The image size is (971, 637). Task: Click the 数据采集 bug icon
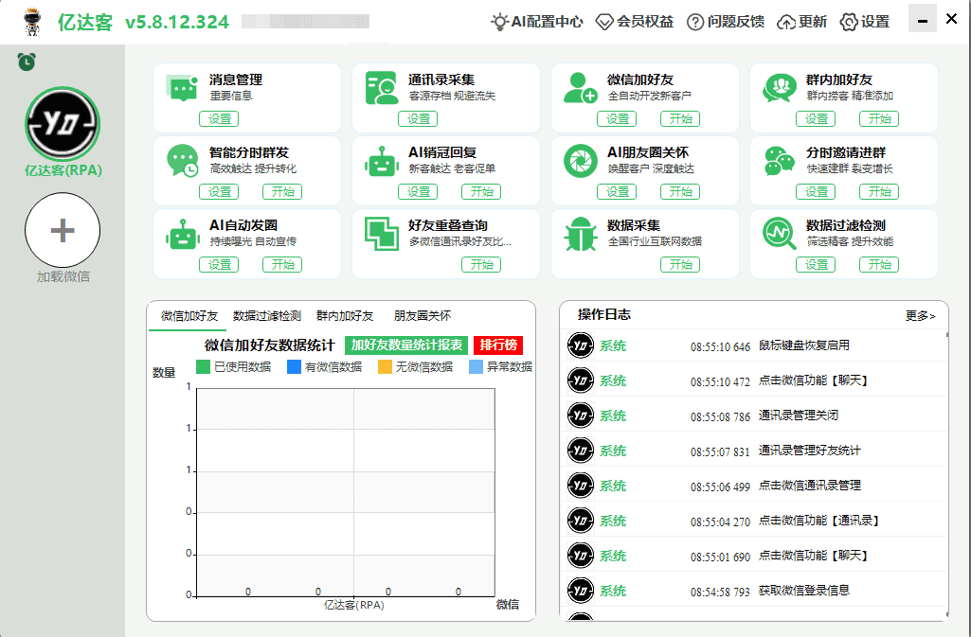point(581,234)
